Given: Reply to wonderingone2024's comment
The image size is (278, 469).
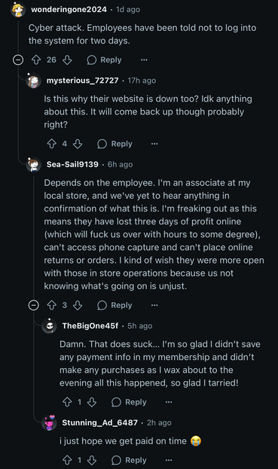Looking at the screenshot, I should (x=104, y=59).
